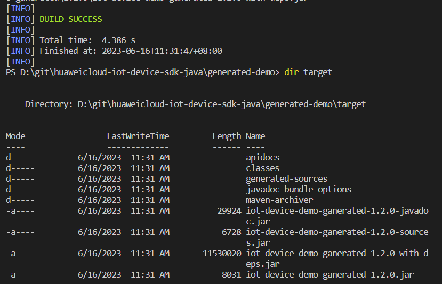Click the iot-device-demo-ganerated-1.2.0.jar file name

pos(330,275)
